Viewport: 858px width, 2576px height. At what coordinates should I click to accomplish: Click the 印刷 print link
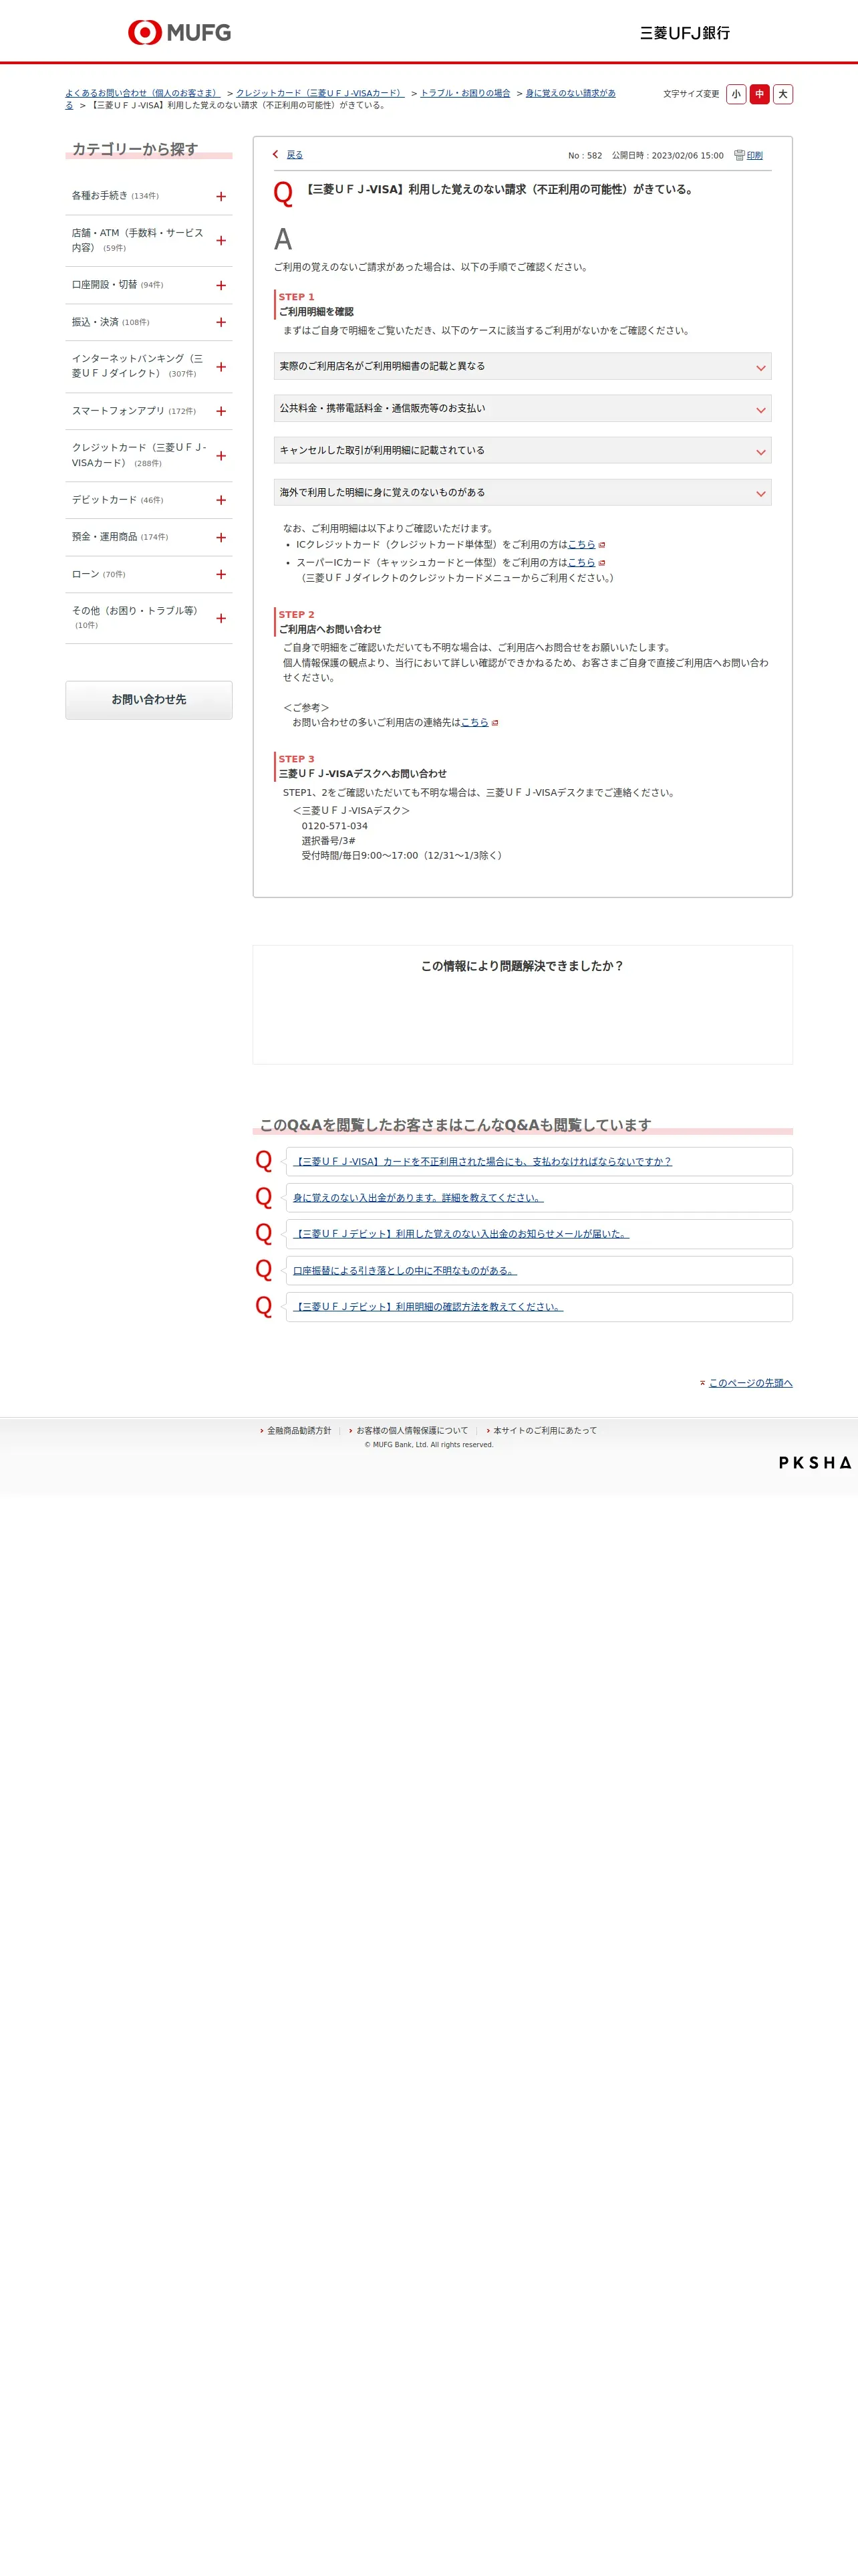tap(755, 155)
